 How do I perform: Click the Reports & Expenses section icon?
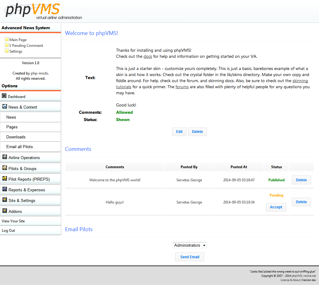5,189
